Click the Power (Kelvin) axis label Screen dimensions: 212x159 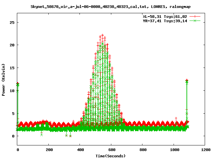(x=3, y=80)
